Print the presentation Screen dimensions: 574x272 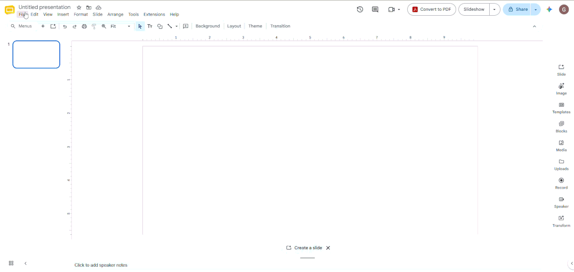(x=84, y=26)
